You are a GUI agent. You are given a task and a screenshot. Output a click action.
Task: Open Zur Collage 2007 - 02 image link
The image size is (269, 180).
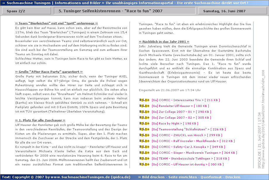click(181, 117)
